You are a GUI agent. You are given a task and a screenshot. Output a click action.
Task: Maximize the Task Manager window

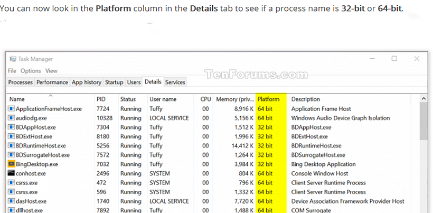394,59
